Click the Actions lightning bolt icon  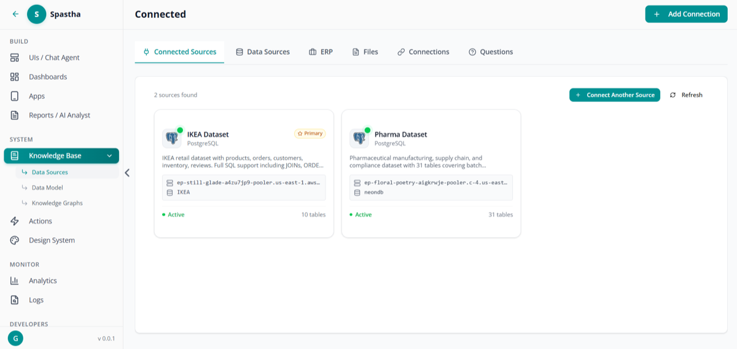click(x=15, y=221)
